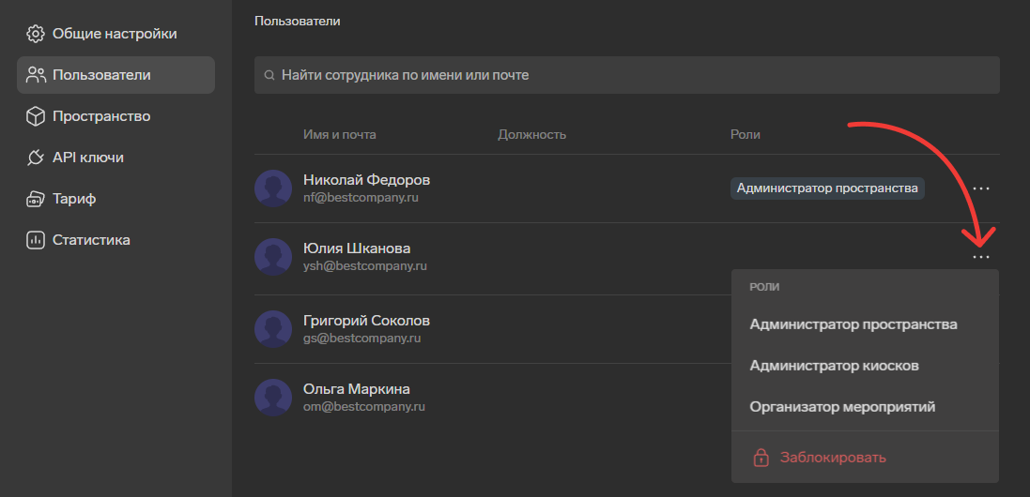Click the search magnifier icon
The height and width of the screenshot is (497, 1030).
(269, 75)
